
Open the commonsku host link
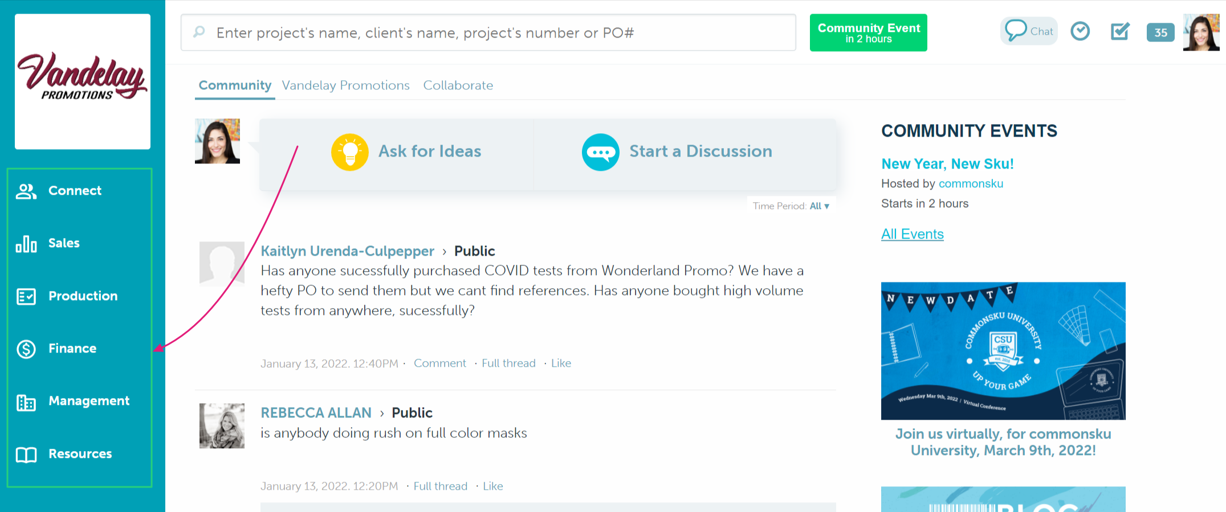[971, 184]
